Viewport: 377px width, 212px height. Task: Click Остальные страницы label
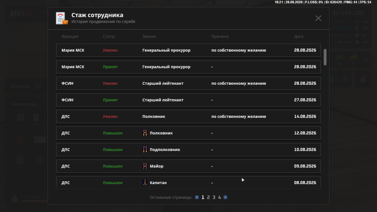tap(171, 197)
